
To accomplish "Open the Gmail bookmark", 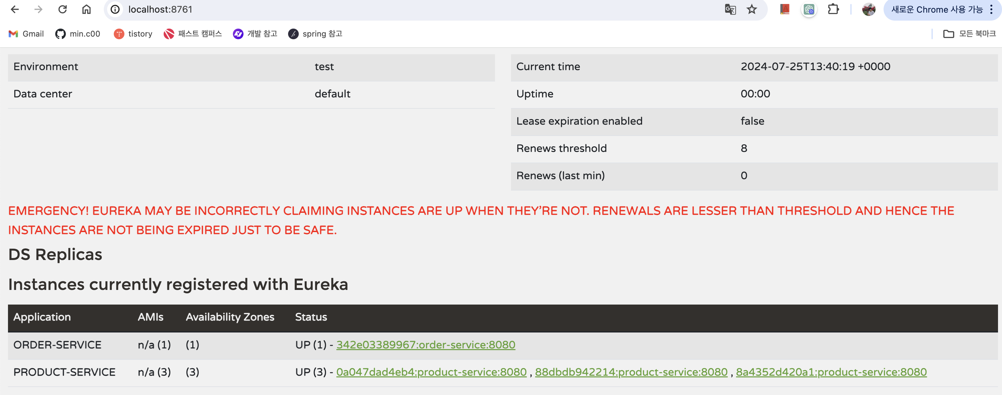I will pyautogui.click(x=26, y=34).
